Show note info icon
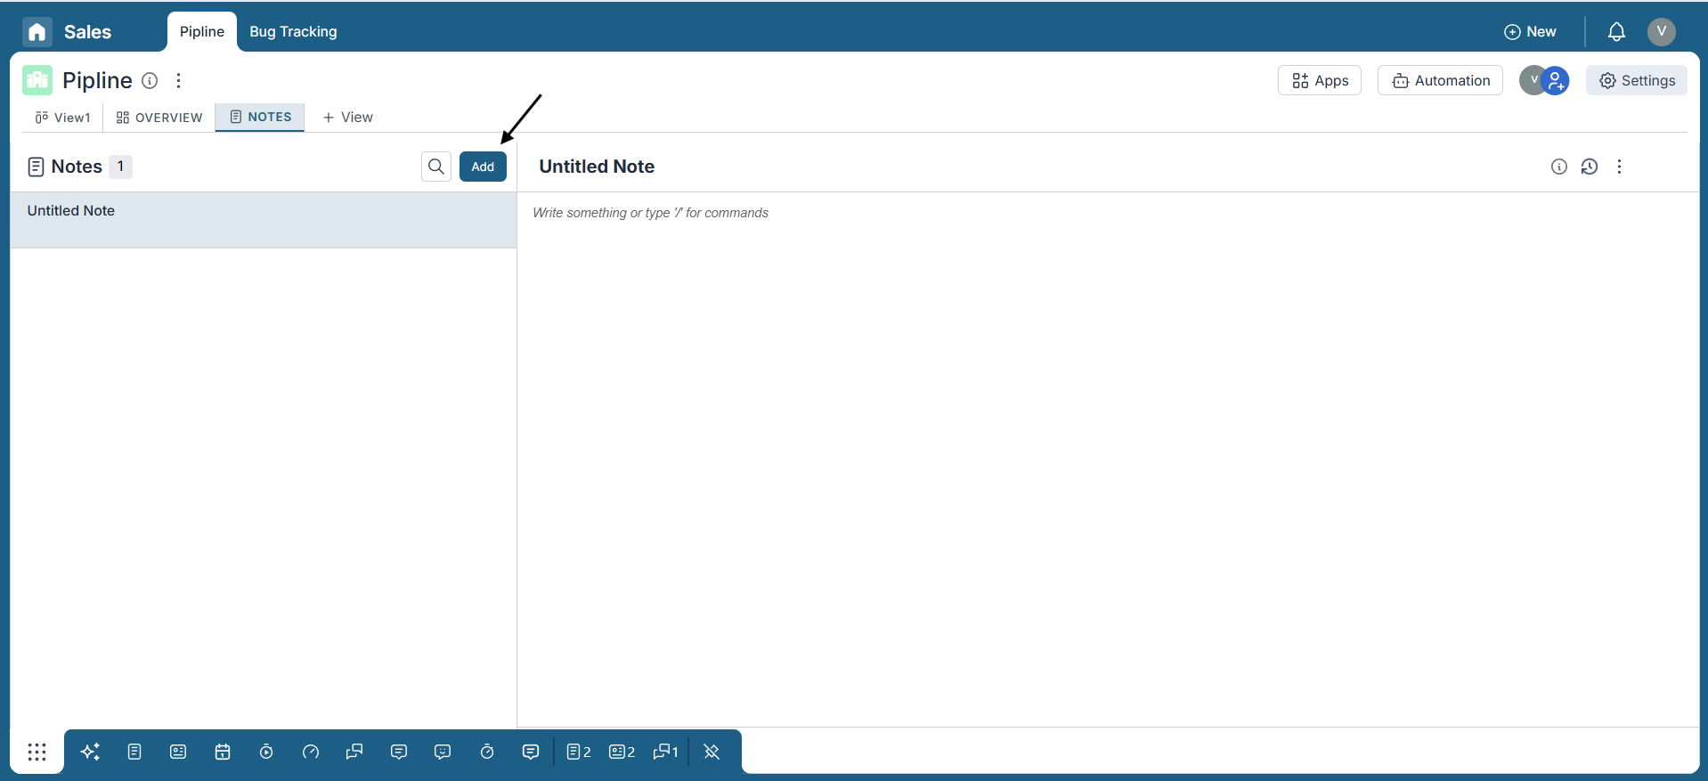This screenshot has width=1708, height=781. (1559, 167)
